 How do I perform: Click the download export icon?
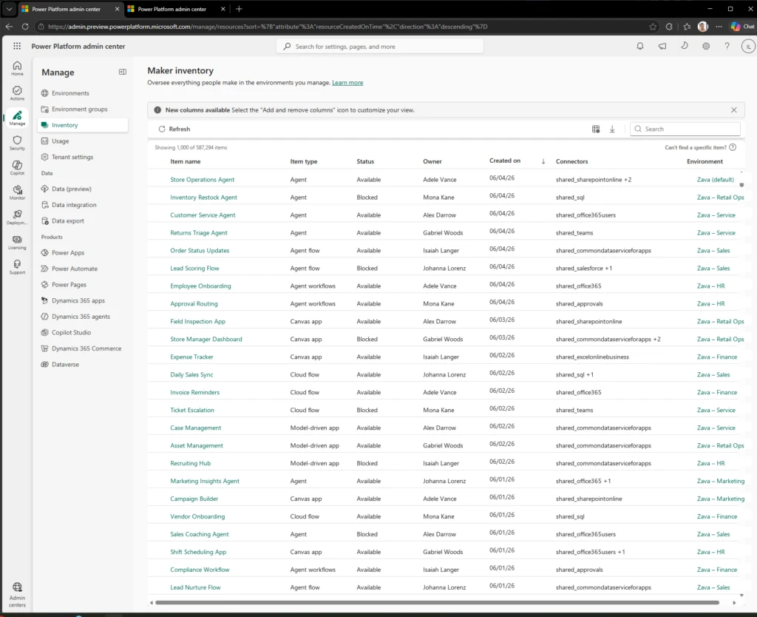tap(612, 129)
